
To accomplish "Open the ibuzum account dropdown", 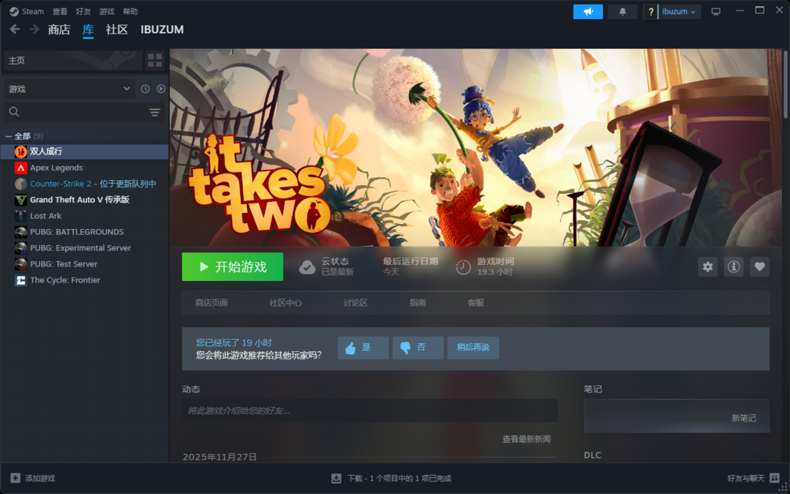I will pyautogui.click(x=679, y=12).
